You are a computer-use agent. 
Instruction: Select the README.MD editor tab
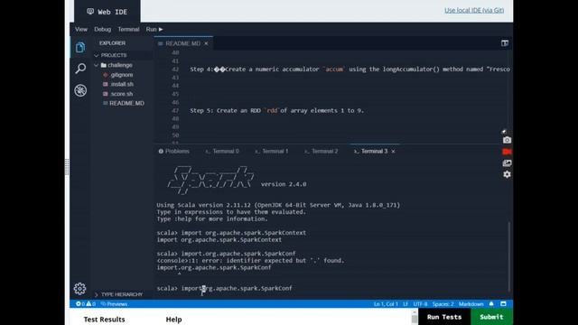point(182,43)
